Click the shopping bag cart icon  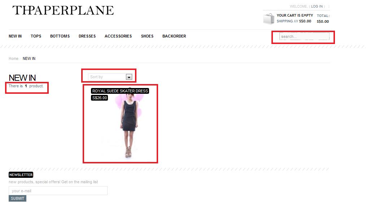[x=269, y=19]
